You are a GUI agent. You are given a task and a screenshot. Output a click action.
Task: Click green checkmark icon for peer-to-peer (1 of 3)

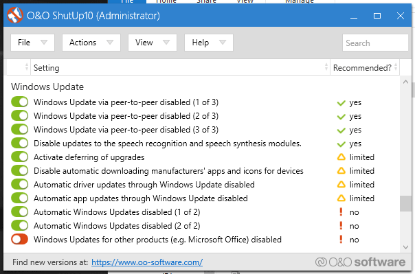[341, 102]
